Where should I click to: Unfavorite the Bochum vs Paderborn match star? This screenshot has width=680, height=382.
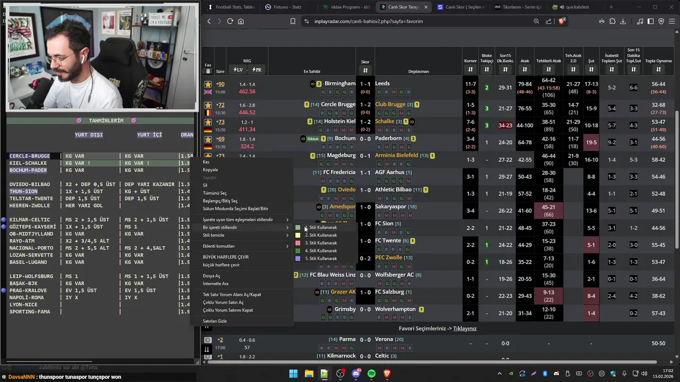pyautogui.click(x=208, y=139)
